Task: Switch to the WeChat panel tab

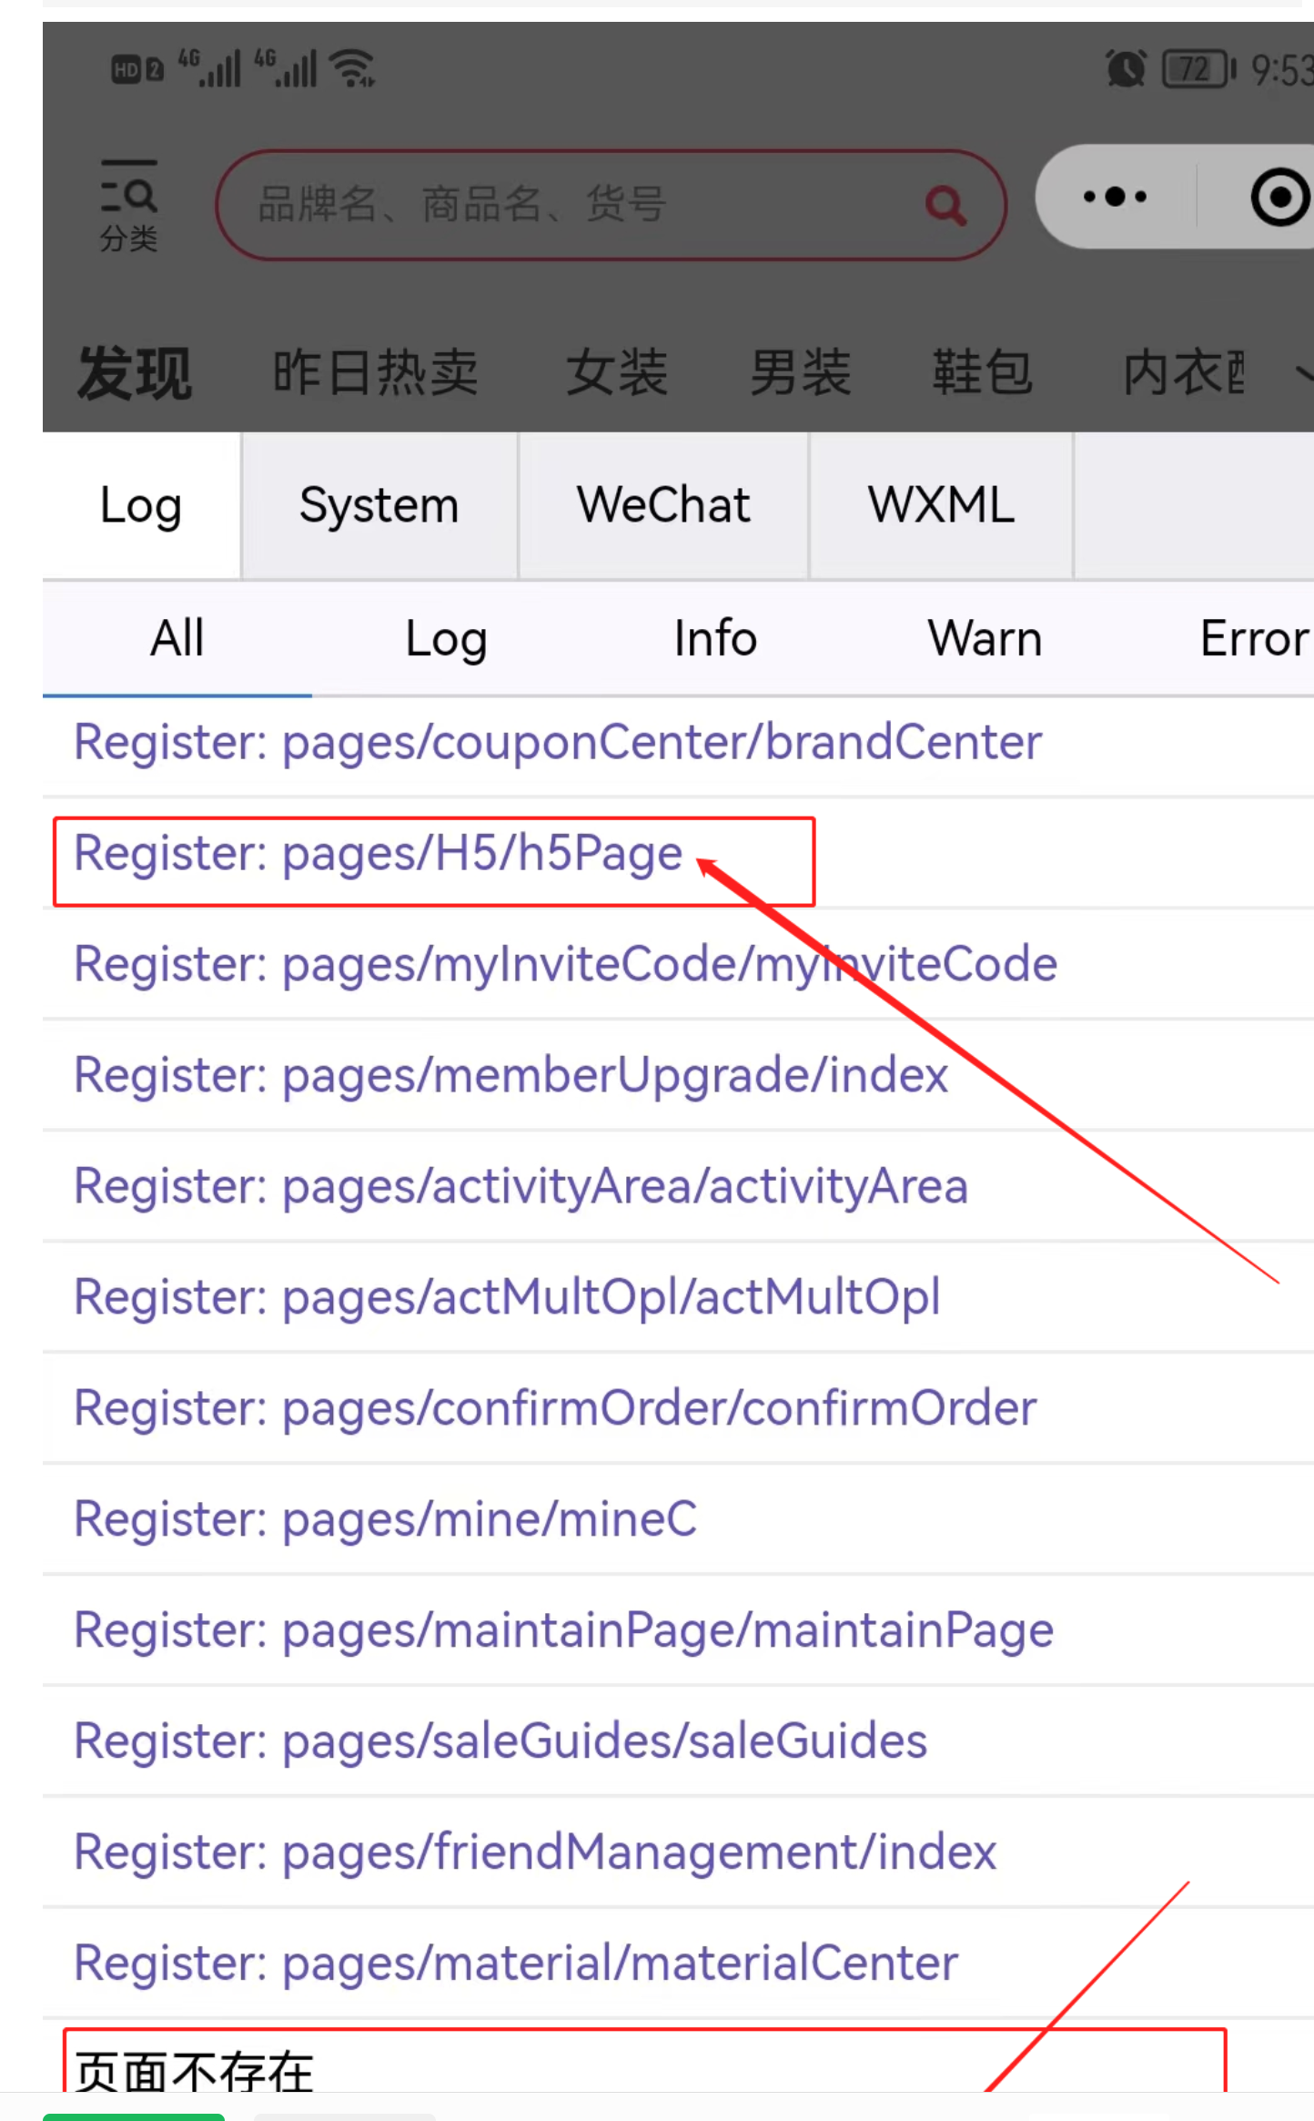Action: (x=663, y=506)
